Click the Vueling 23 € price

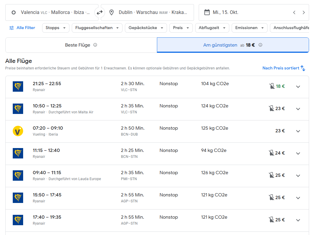pos(280,131)
